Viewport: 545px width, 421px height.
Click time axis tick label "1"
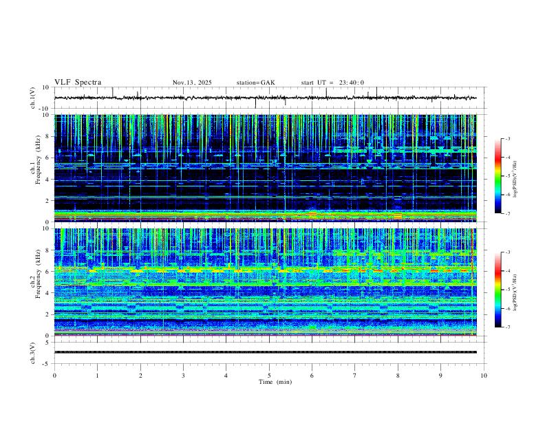coord(97,376)
